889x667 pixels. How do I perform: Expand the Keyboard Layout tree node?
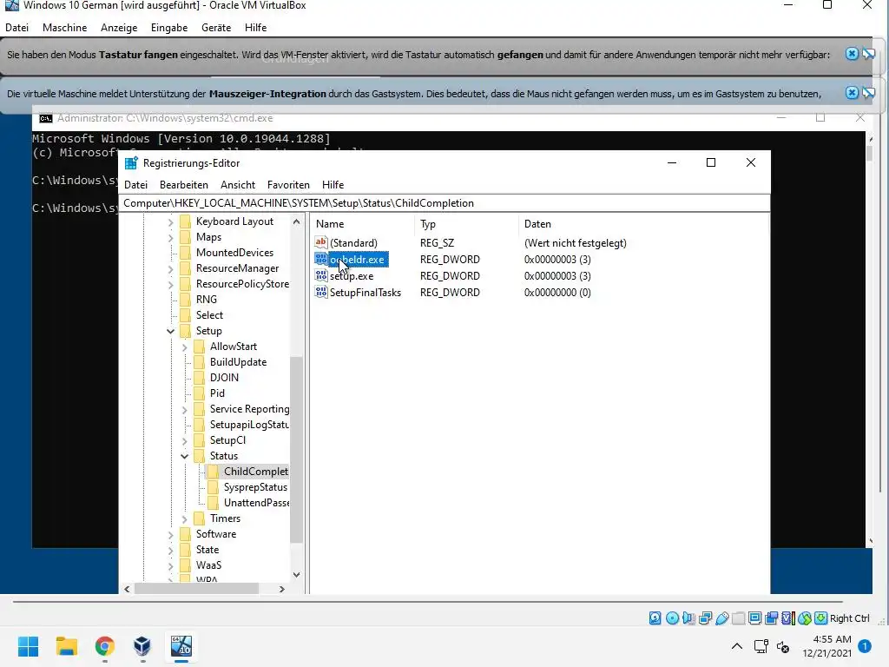[x=170, y=221]
